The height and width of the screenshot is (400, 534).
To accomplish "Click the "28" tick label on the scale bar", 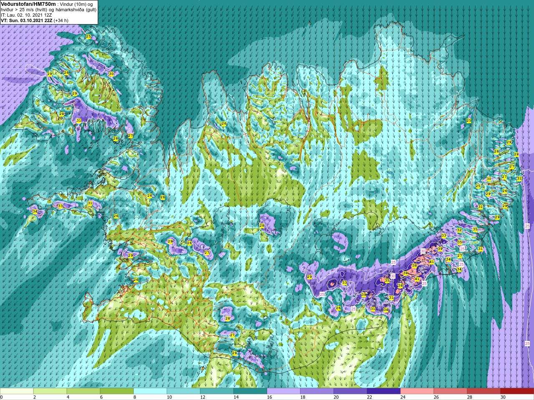I will tap(469, 397).
